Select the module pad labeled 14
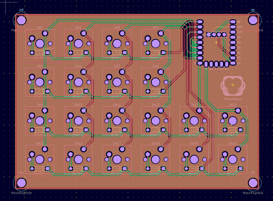Viewport: 273px width, 201px height. pyautogui.click(x=233, y=63)
